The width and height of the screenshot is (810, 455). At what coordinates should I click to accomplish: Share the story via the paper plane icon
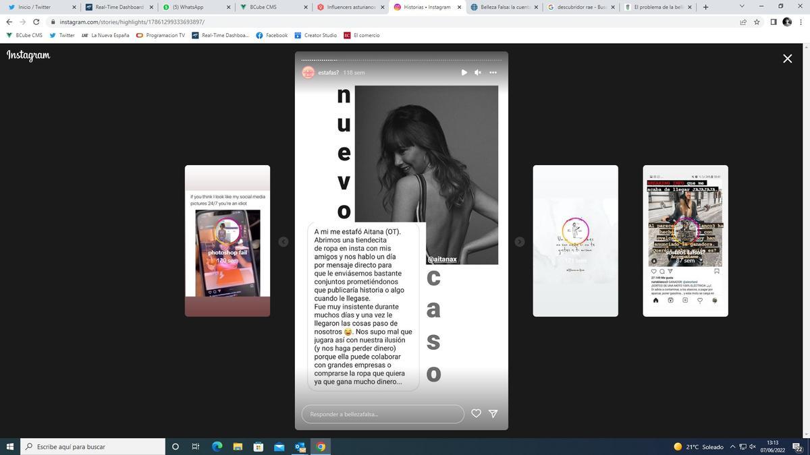pos(493,413)
